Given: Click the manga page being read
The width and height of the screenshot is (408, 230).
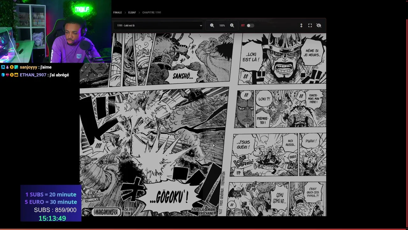Looking at the screenshot, I should point(203,125).
